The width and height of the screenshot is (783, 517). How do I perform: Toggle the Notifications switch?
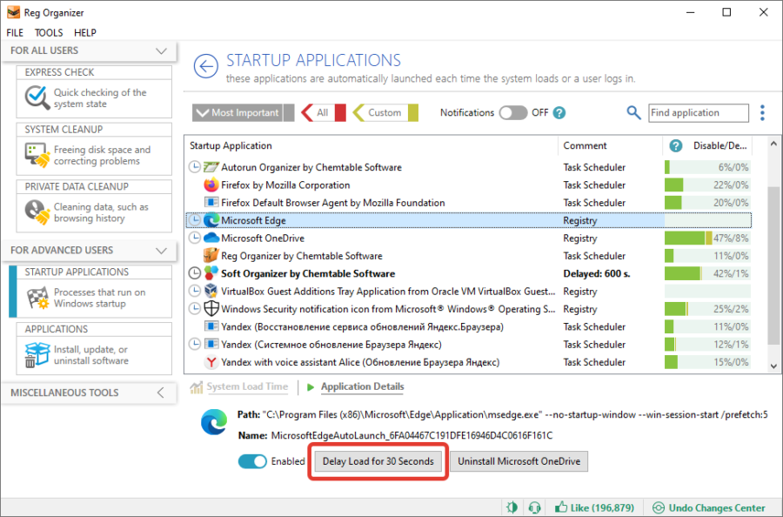click(512, 113)
